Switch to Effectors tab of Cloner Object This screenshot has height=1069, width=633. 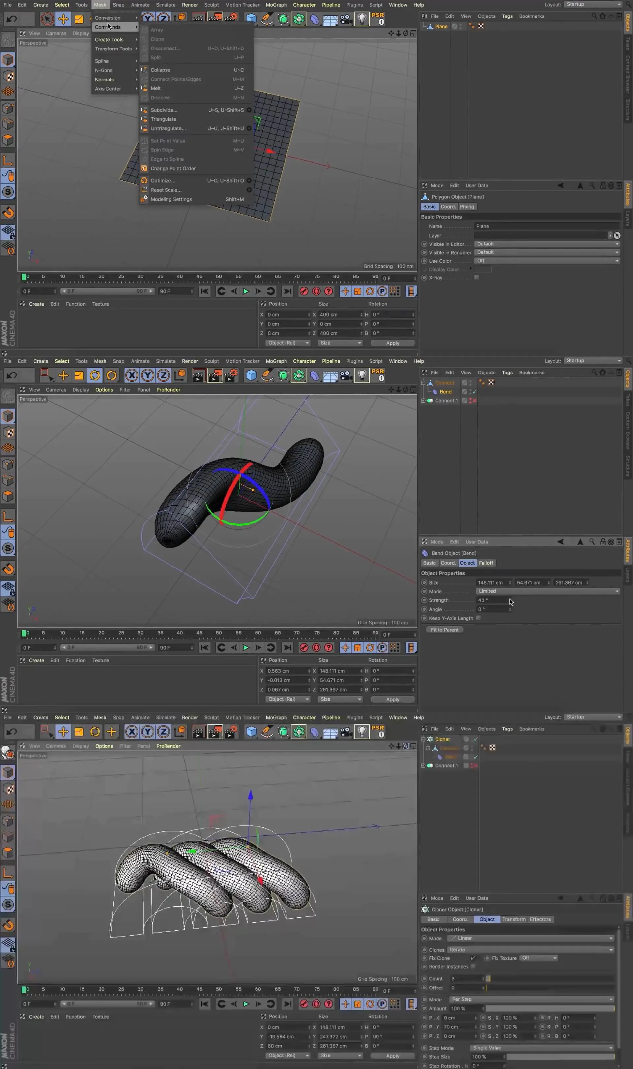[x=540, y=919]
